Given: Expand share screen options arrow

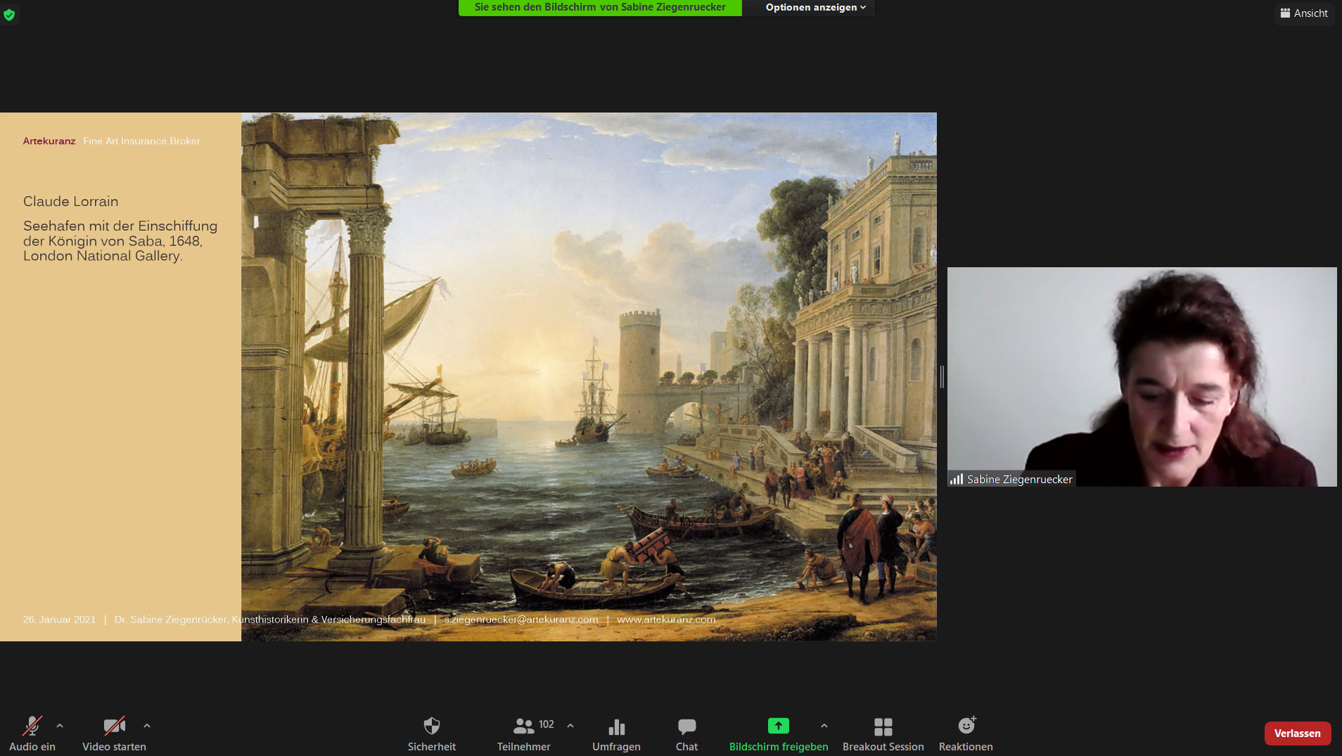Looking at the screenshot, I should pyautogui.click(x=824, y=726).
